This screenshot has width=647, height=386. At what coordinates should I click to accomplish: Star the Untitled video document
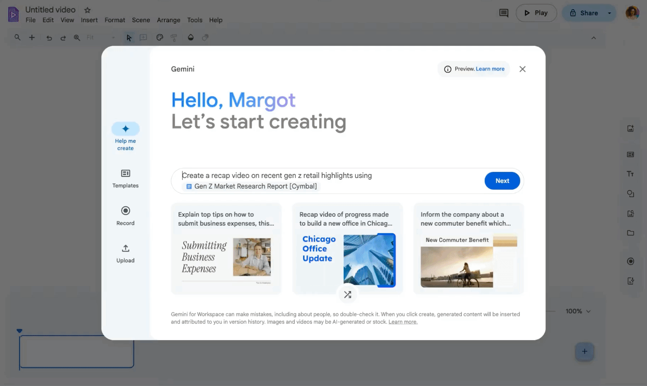point(88,10)
